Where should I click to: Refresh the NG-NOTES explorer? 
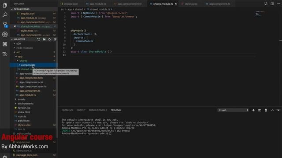(49, 39)
